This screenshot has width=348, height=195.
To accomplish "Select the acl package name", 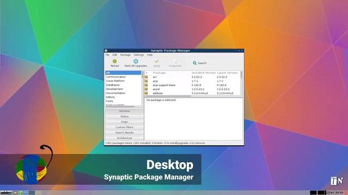I will point(154,77).
